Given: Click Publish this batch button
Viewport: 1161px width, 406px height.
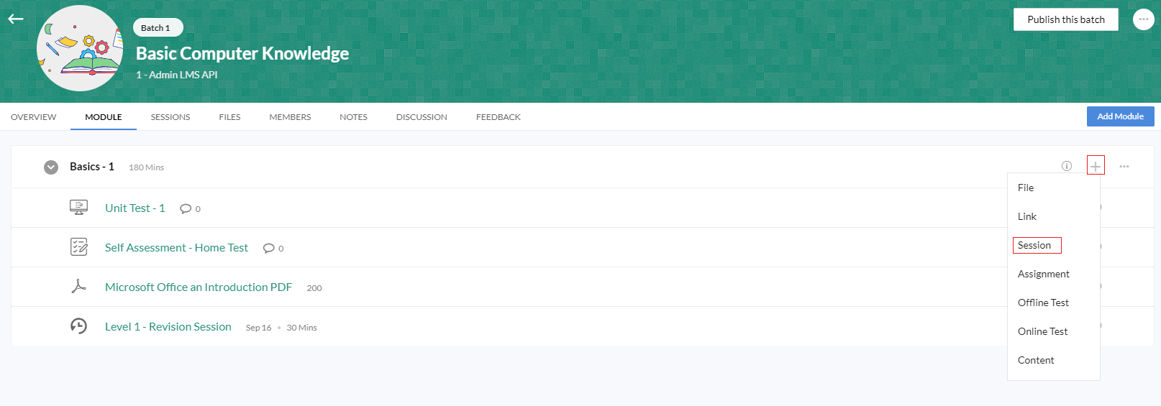Looking at the screenshot, I should 1065,19.
